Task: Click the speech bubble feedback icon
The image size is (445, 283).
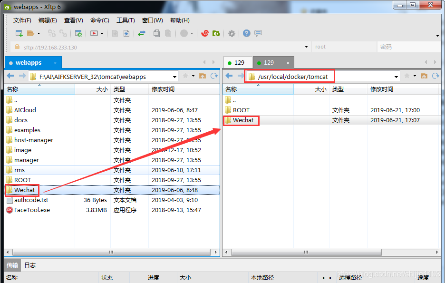Action: [x=258, y=33]
